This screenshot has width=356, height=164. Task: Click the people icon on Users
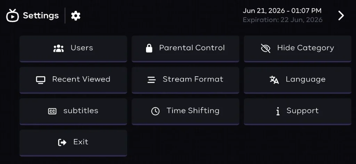click(x=58, y=48)
